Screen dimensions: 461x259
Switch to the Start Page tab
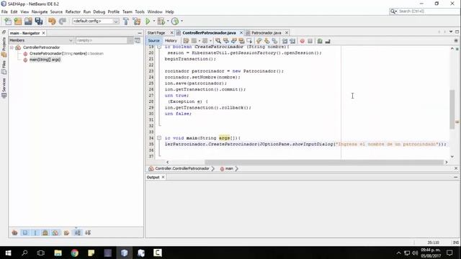[156, 33]
